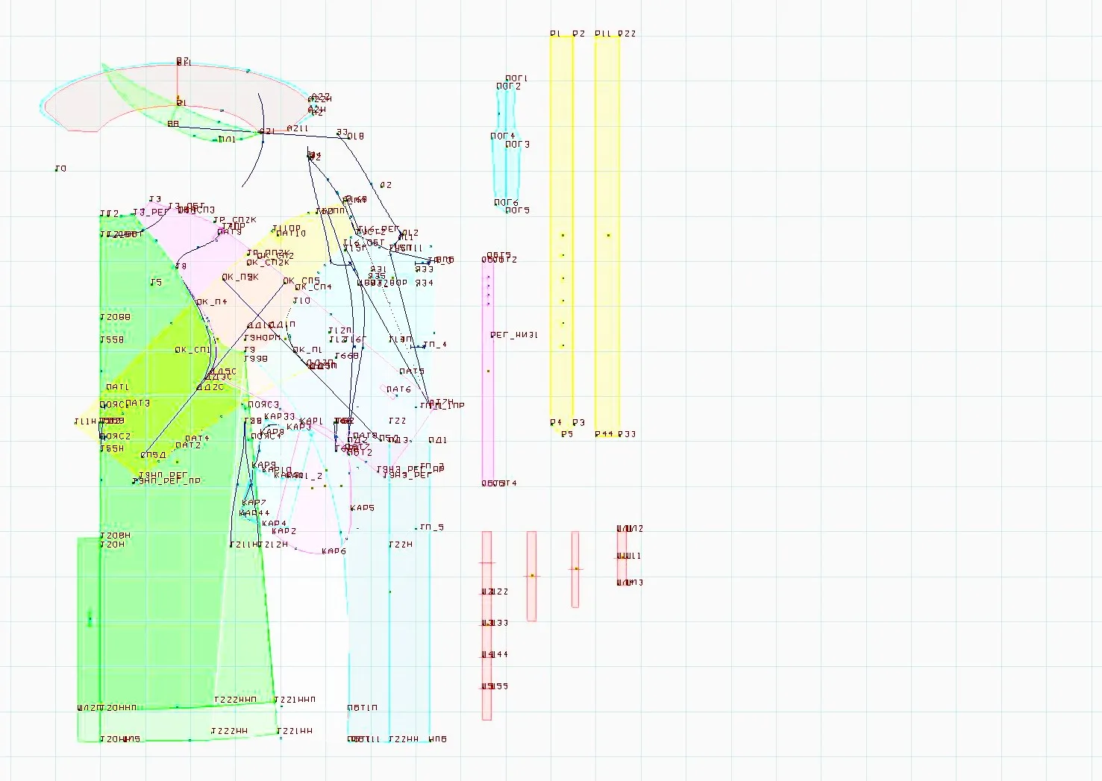
Task: Click the А211 label
Action: coord(298,129)
